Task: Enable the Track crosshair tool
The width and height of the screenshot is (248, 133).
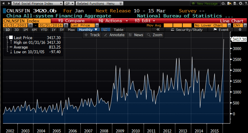Action: point(92,35)
